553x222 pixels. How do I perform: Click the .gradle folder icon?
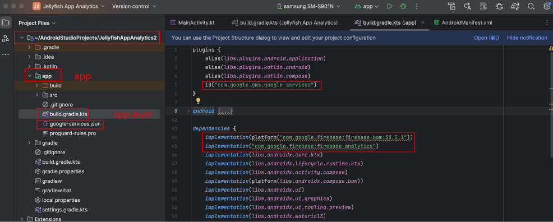[x=38, y=47]
